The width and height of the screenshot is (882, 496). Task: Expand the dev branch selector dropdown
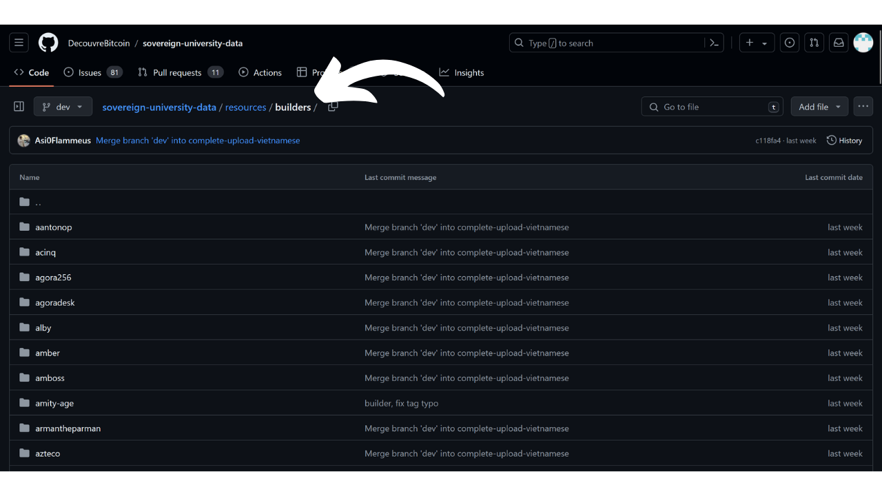(x=63, y=107)
